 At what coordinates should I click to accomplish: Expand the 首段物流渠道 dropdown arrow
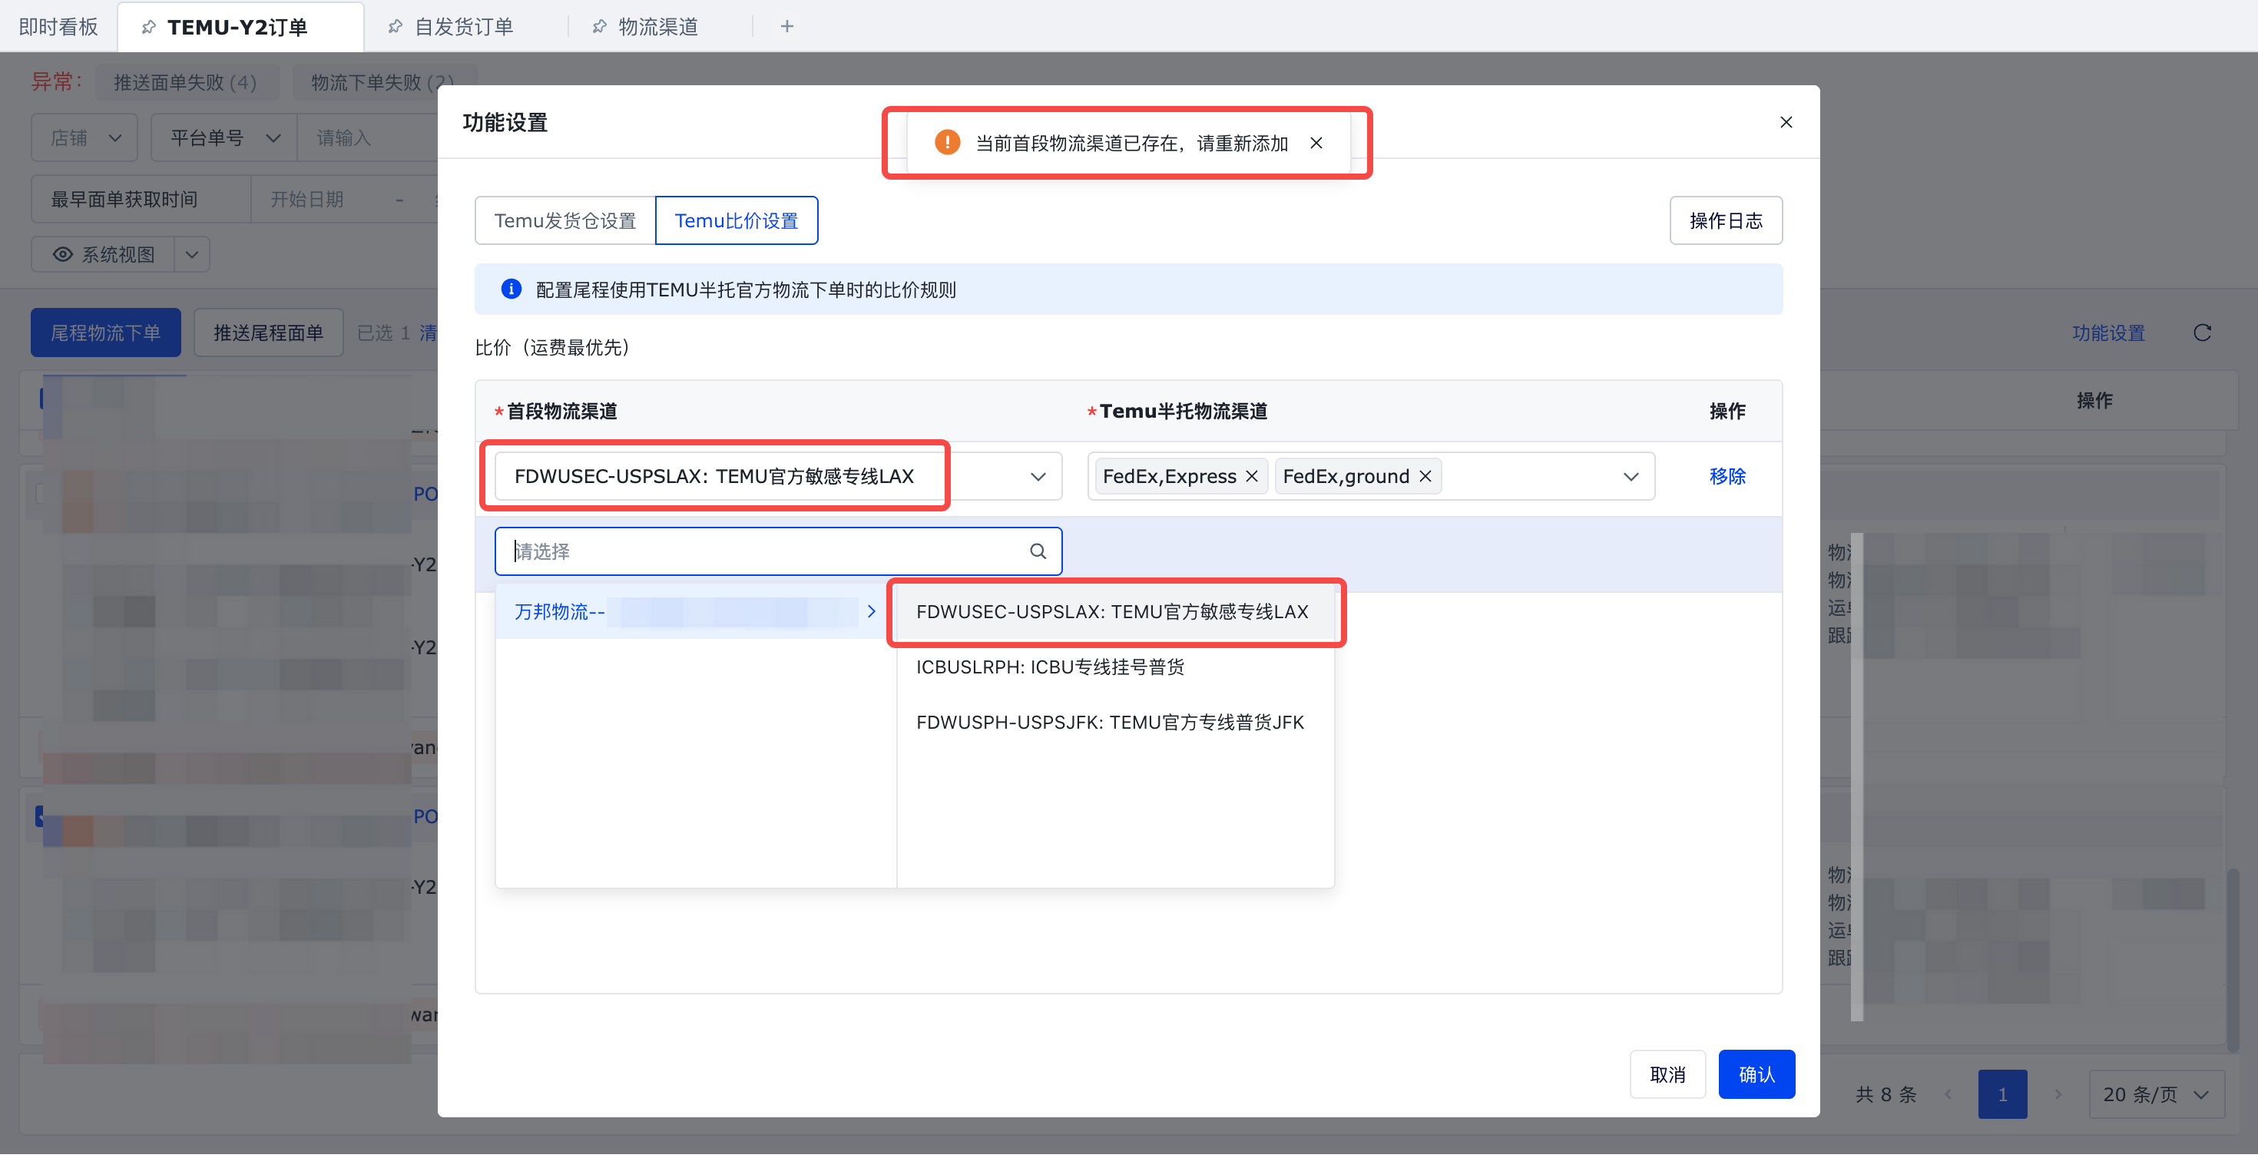pyautogui.click(x=1038, y=476)
